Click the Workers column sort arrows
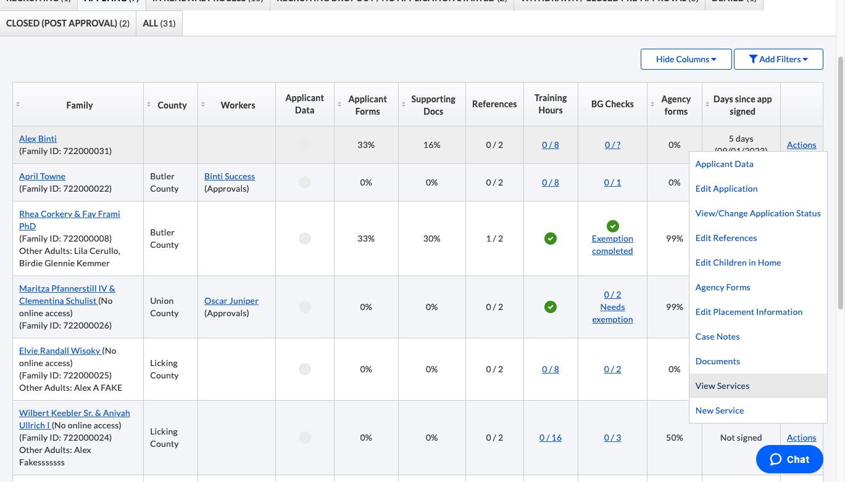 pyautogui.click(x=203, y=105)
